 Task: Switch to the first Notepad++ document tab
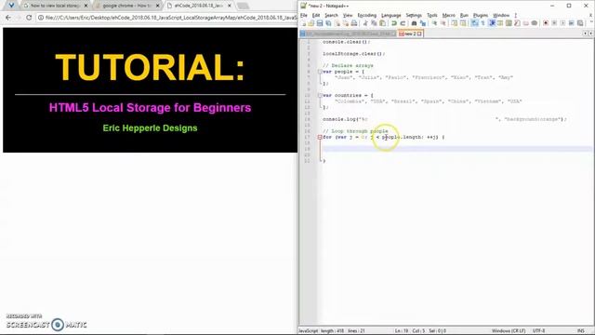[348, 33]
